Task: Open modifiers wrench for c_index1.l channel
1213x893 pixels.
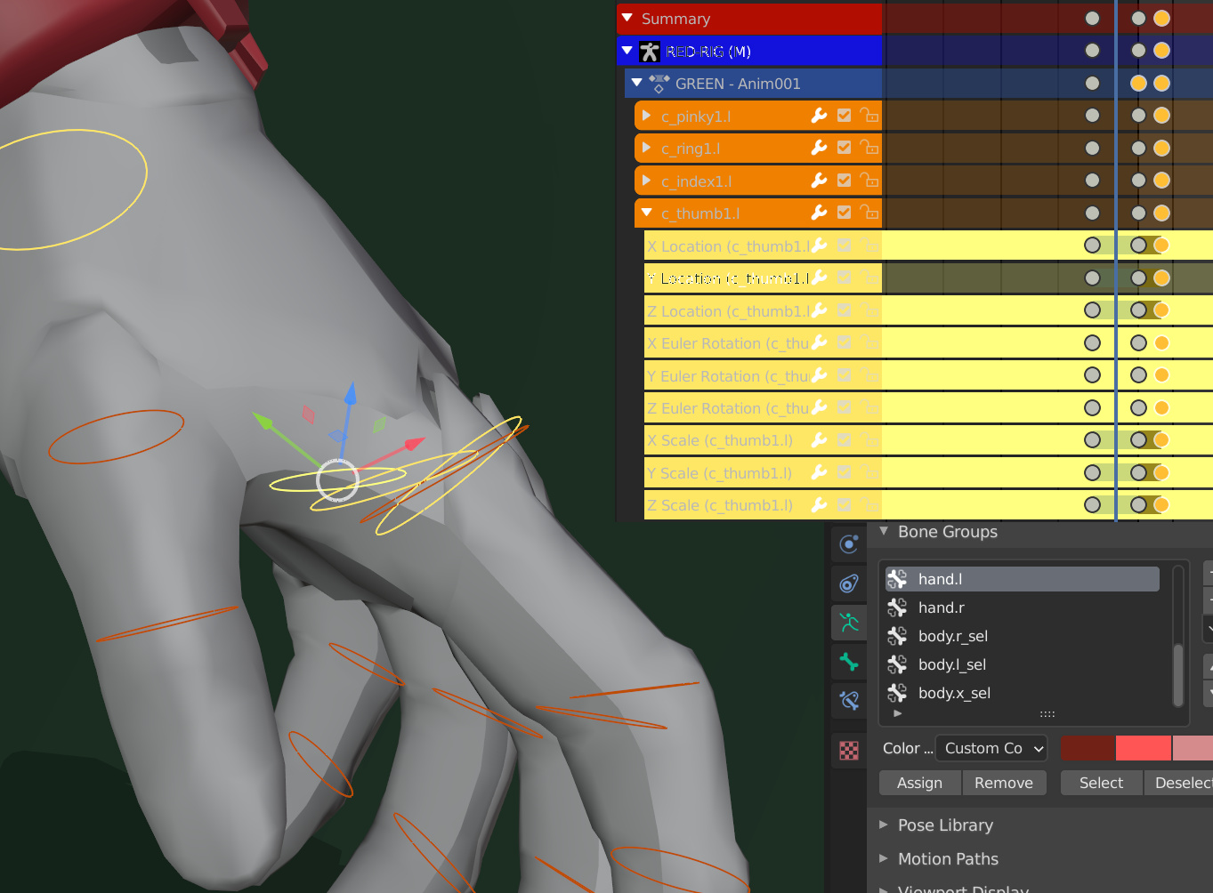Action: tap(820, 181)
